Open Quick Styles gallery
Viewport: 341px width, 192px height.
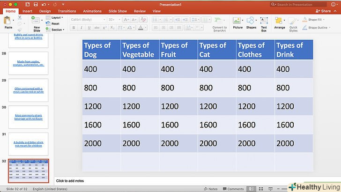coord(293,22)
